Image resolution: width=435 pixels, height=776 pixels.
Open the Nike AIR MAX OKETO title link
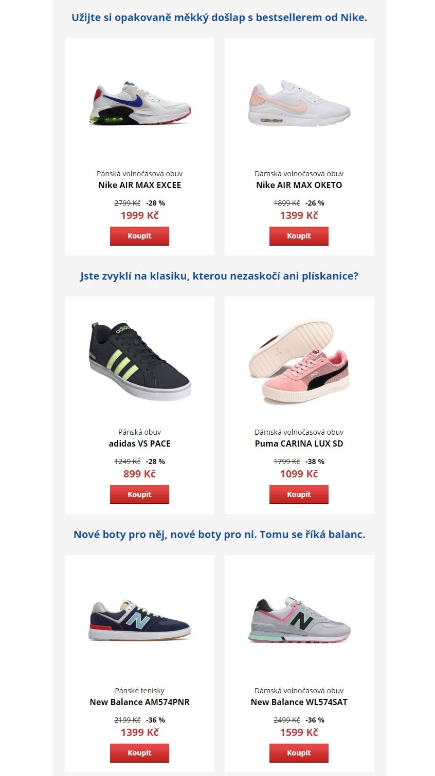[299, 185]
